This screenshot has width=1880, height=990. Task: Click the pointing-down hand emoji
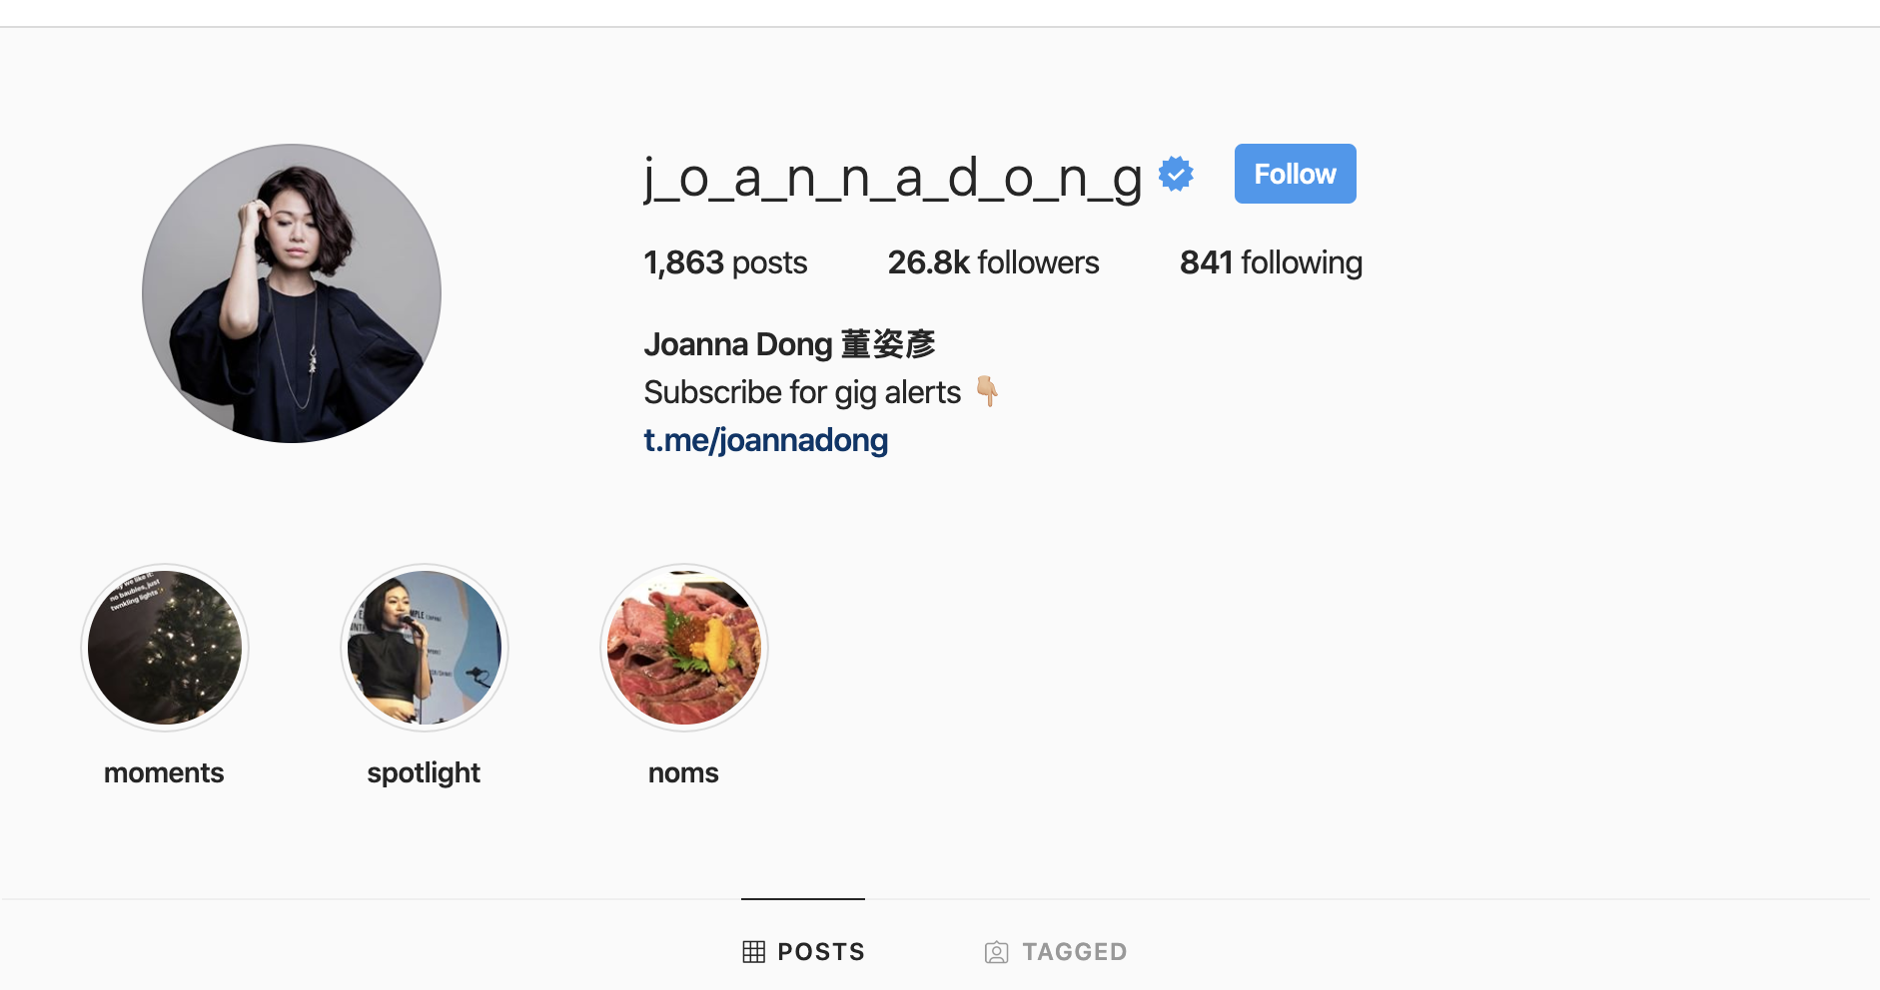pos(987,391)
